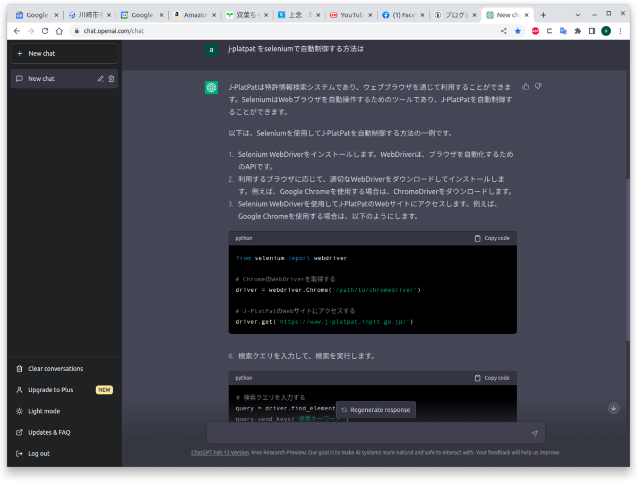Image resolution: width=637 pixels, height=481 pixels.
Task: Click the address bar URL
Action: 114,31
